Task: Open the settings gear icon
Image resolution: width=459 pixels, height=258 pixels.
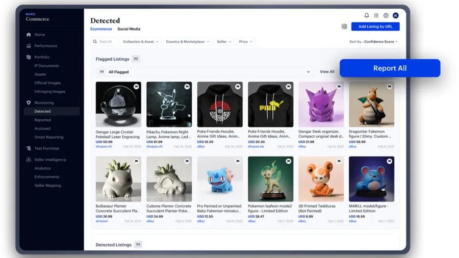Action: pos(386,15)
